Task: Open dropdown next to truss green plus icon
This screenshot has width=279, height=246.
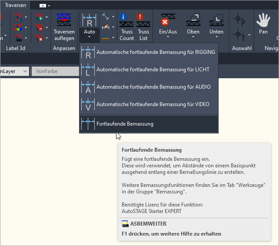Action: coord(47,17)
